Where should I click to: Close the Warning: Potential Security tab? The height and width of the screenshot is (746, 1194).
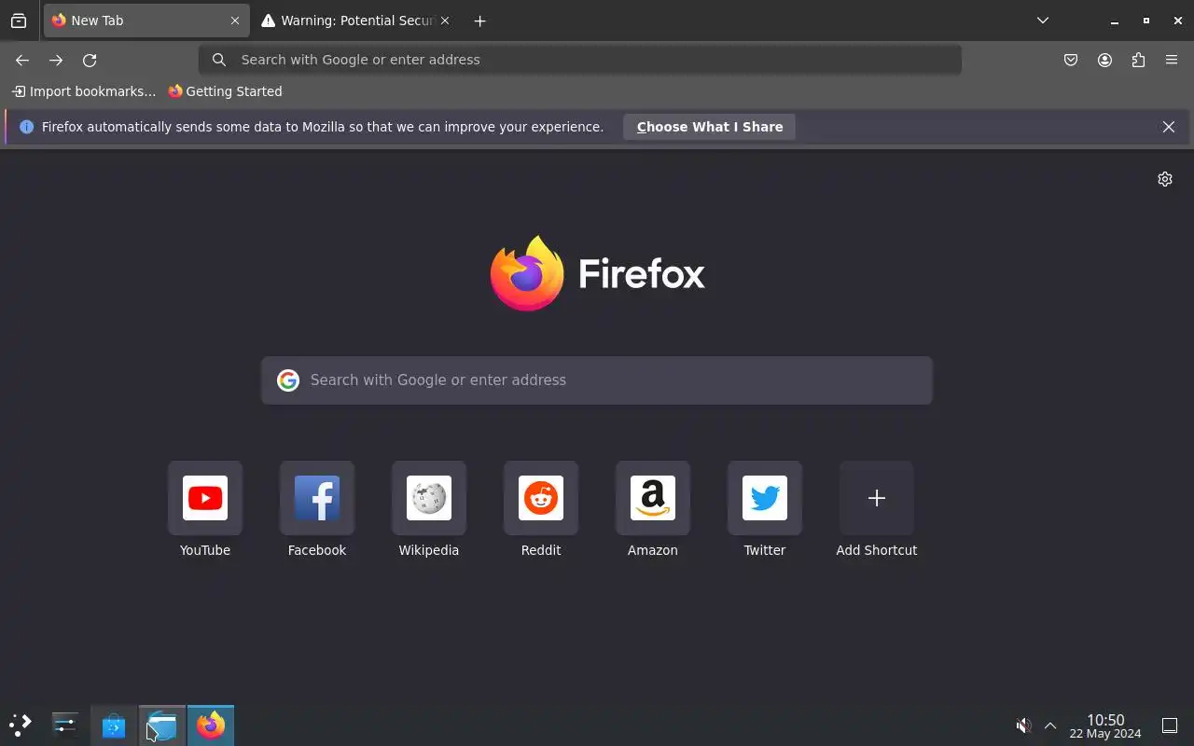point(445,21)
